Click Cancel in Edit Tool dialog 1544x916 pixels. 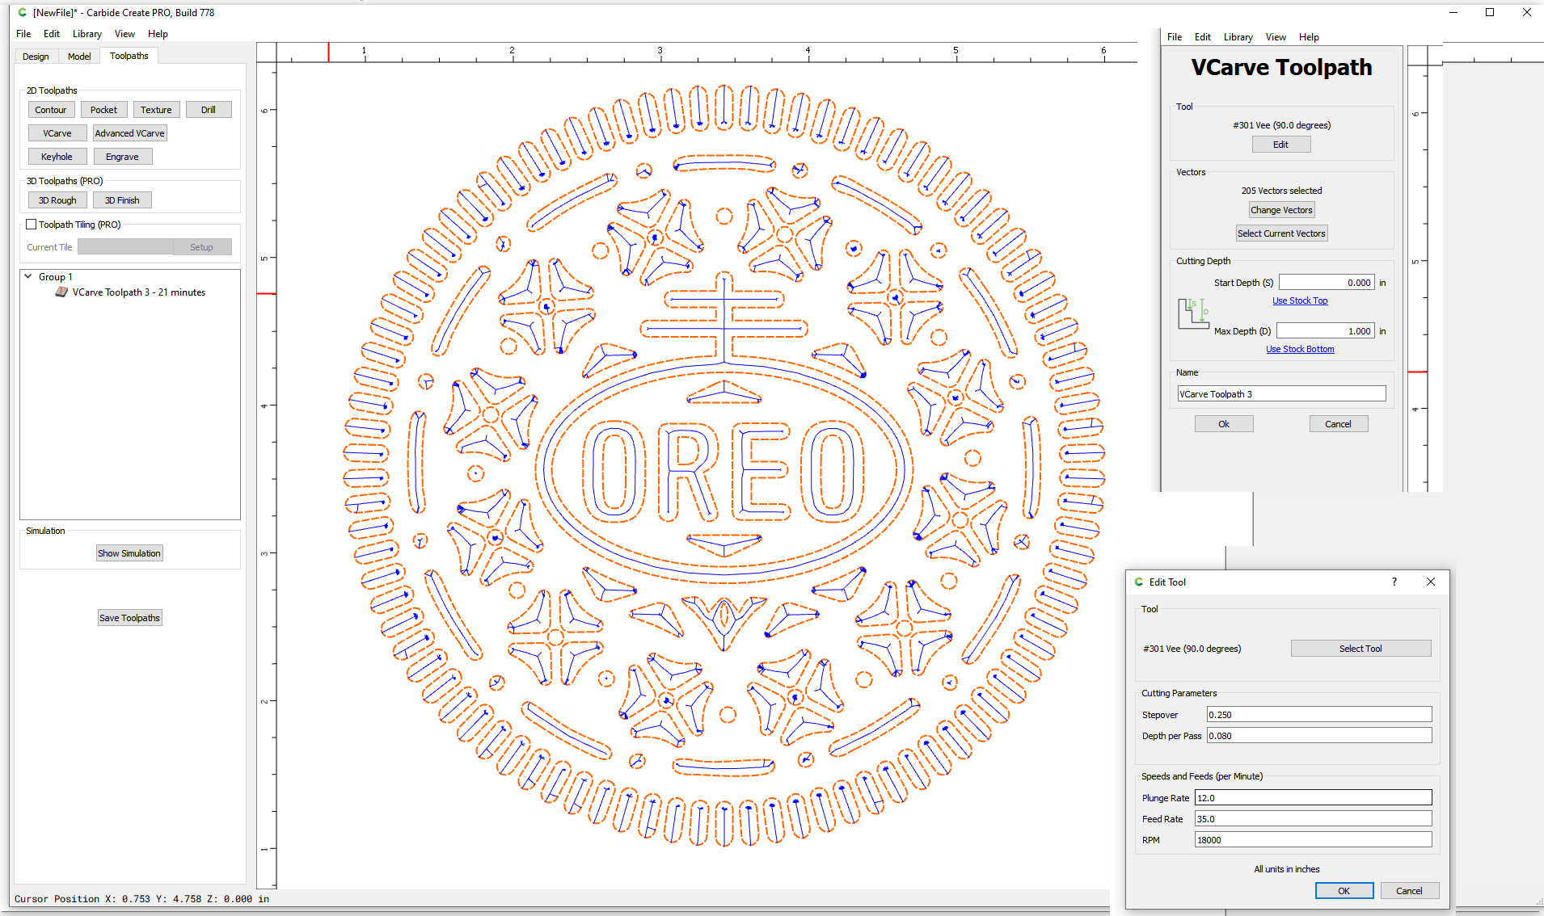[x=1409, y=891]
